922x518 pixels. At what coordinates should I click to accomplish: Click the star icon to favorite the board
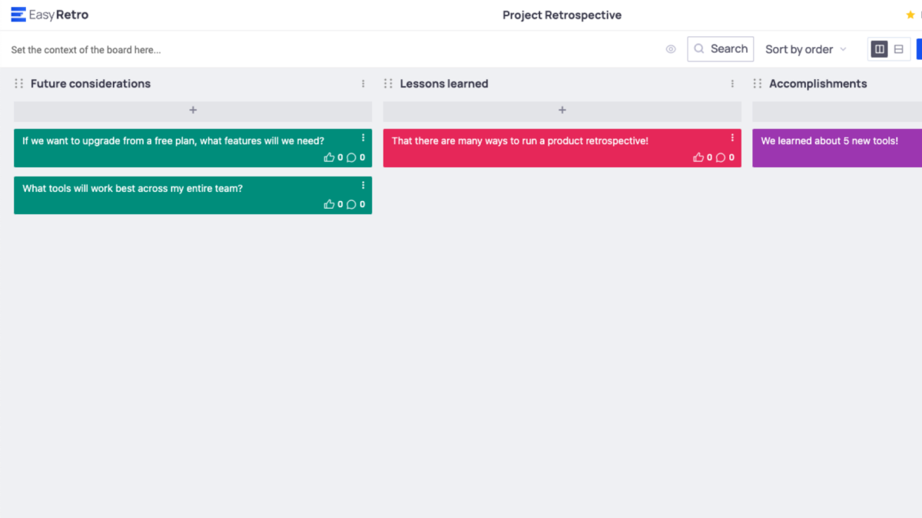point(911,14)
